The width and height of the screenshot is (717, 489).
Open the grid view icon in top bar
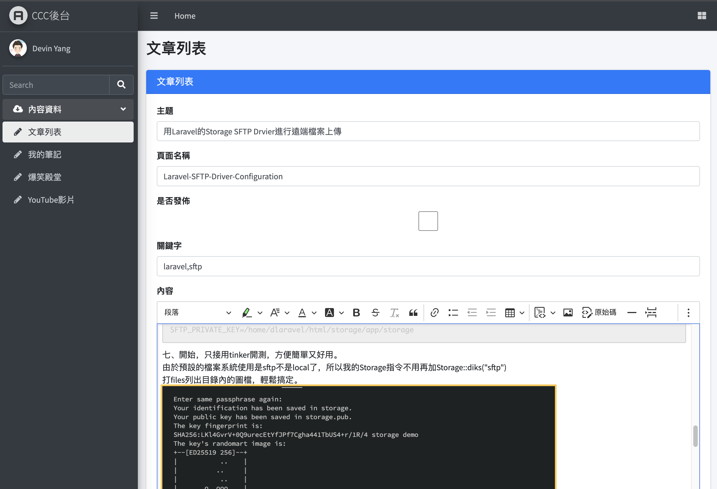[702, 16]
